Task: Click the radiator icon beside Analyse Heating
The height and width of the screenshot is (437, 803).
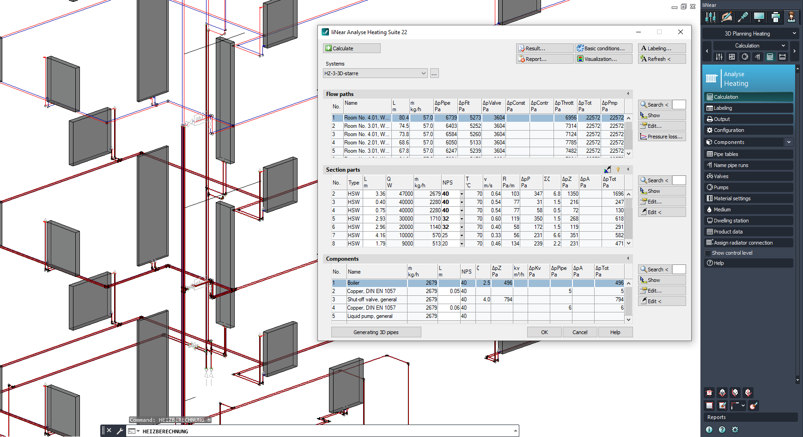Action: pos(712,78)
